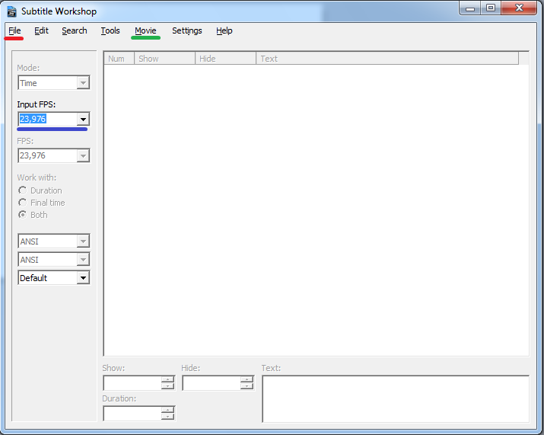Select the Both radio button
Screen dimensions: 544x435
tap(24, 215)
